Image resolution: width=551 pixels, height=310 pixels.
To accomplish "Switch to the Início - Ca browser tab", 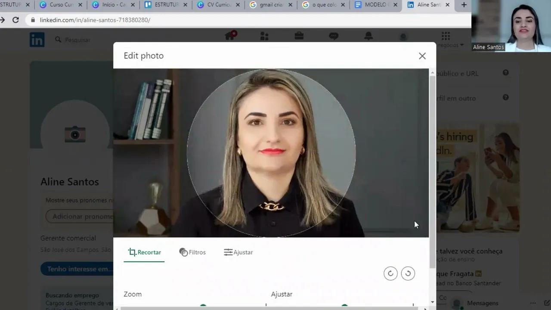I will tap(114, 5).
